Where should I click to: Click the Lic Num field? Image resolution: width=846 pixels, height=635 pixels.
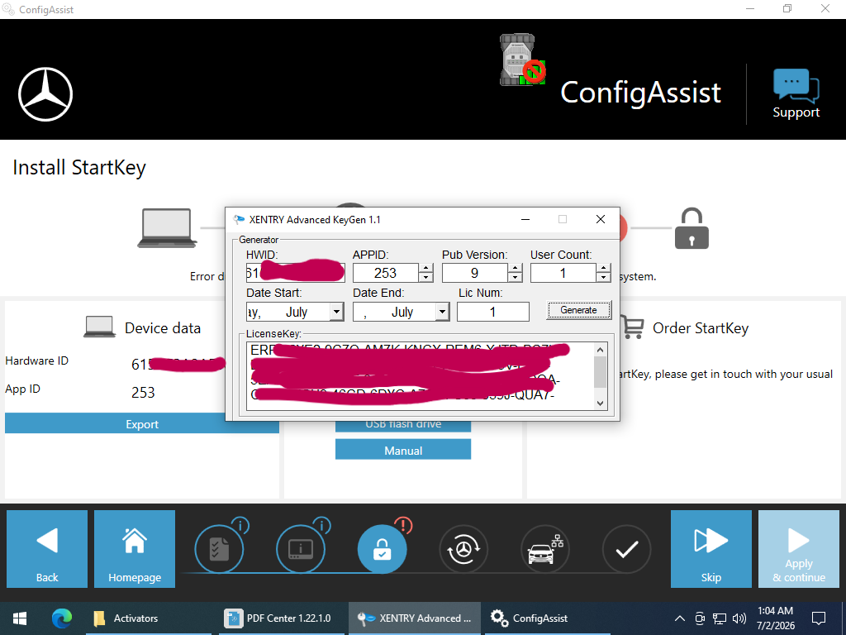click(492, 312)
